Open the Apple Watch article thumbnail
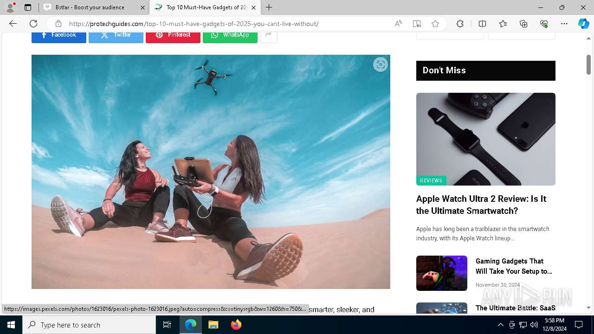The height and width of the screenshot is (334, 594). pyautogui.click(x=486, y=139)
